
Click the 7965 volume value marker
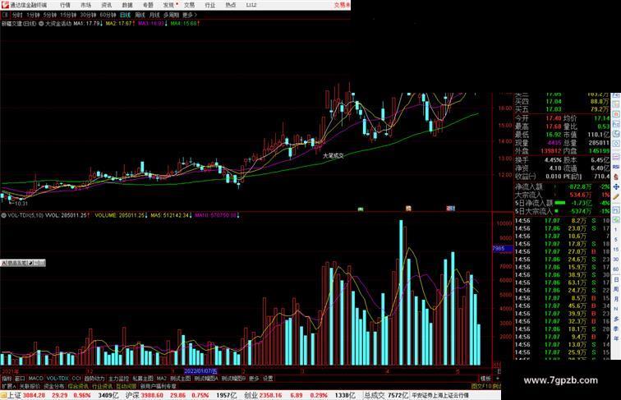[x=502, y=248]
